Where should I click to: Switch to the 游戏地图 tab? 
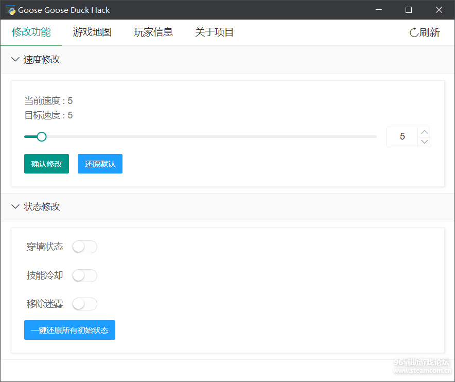(x=92, y=32)
